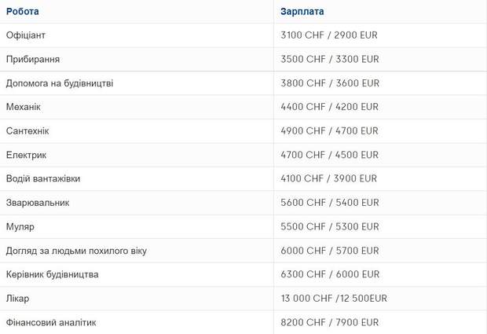Click the 3100 CHF / 2900 EUR salary

pyautogui.click(x=329, y=35)
